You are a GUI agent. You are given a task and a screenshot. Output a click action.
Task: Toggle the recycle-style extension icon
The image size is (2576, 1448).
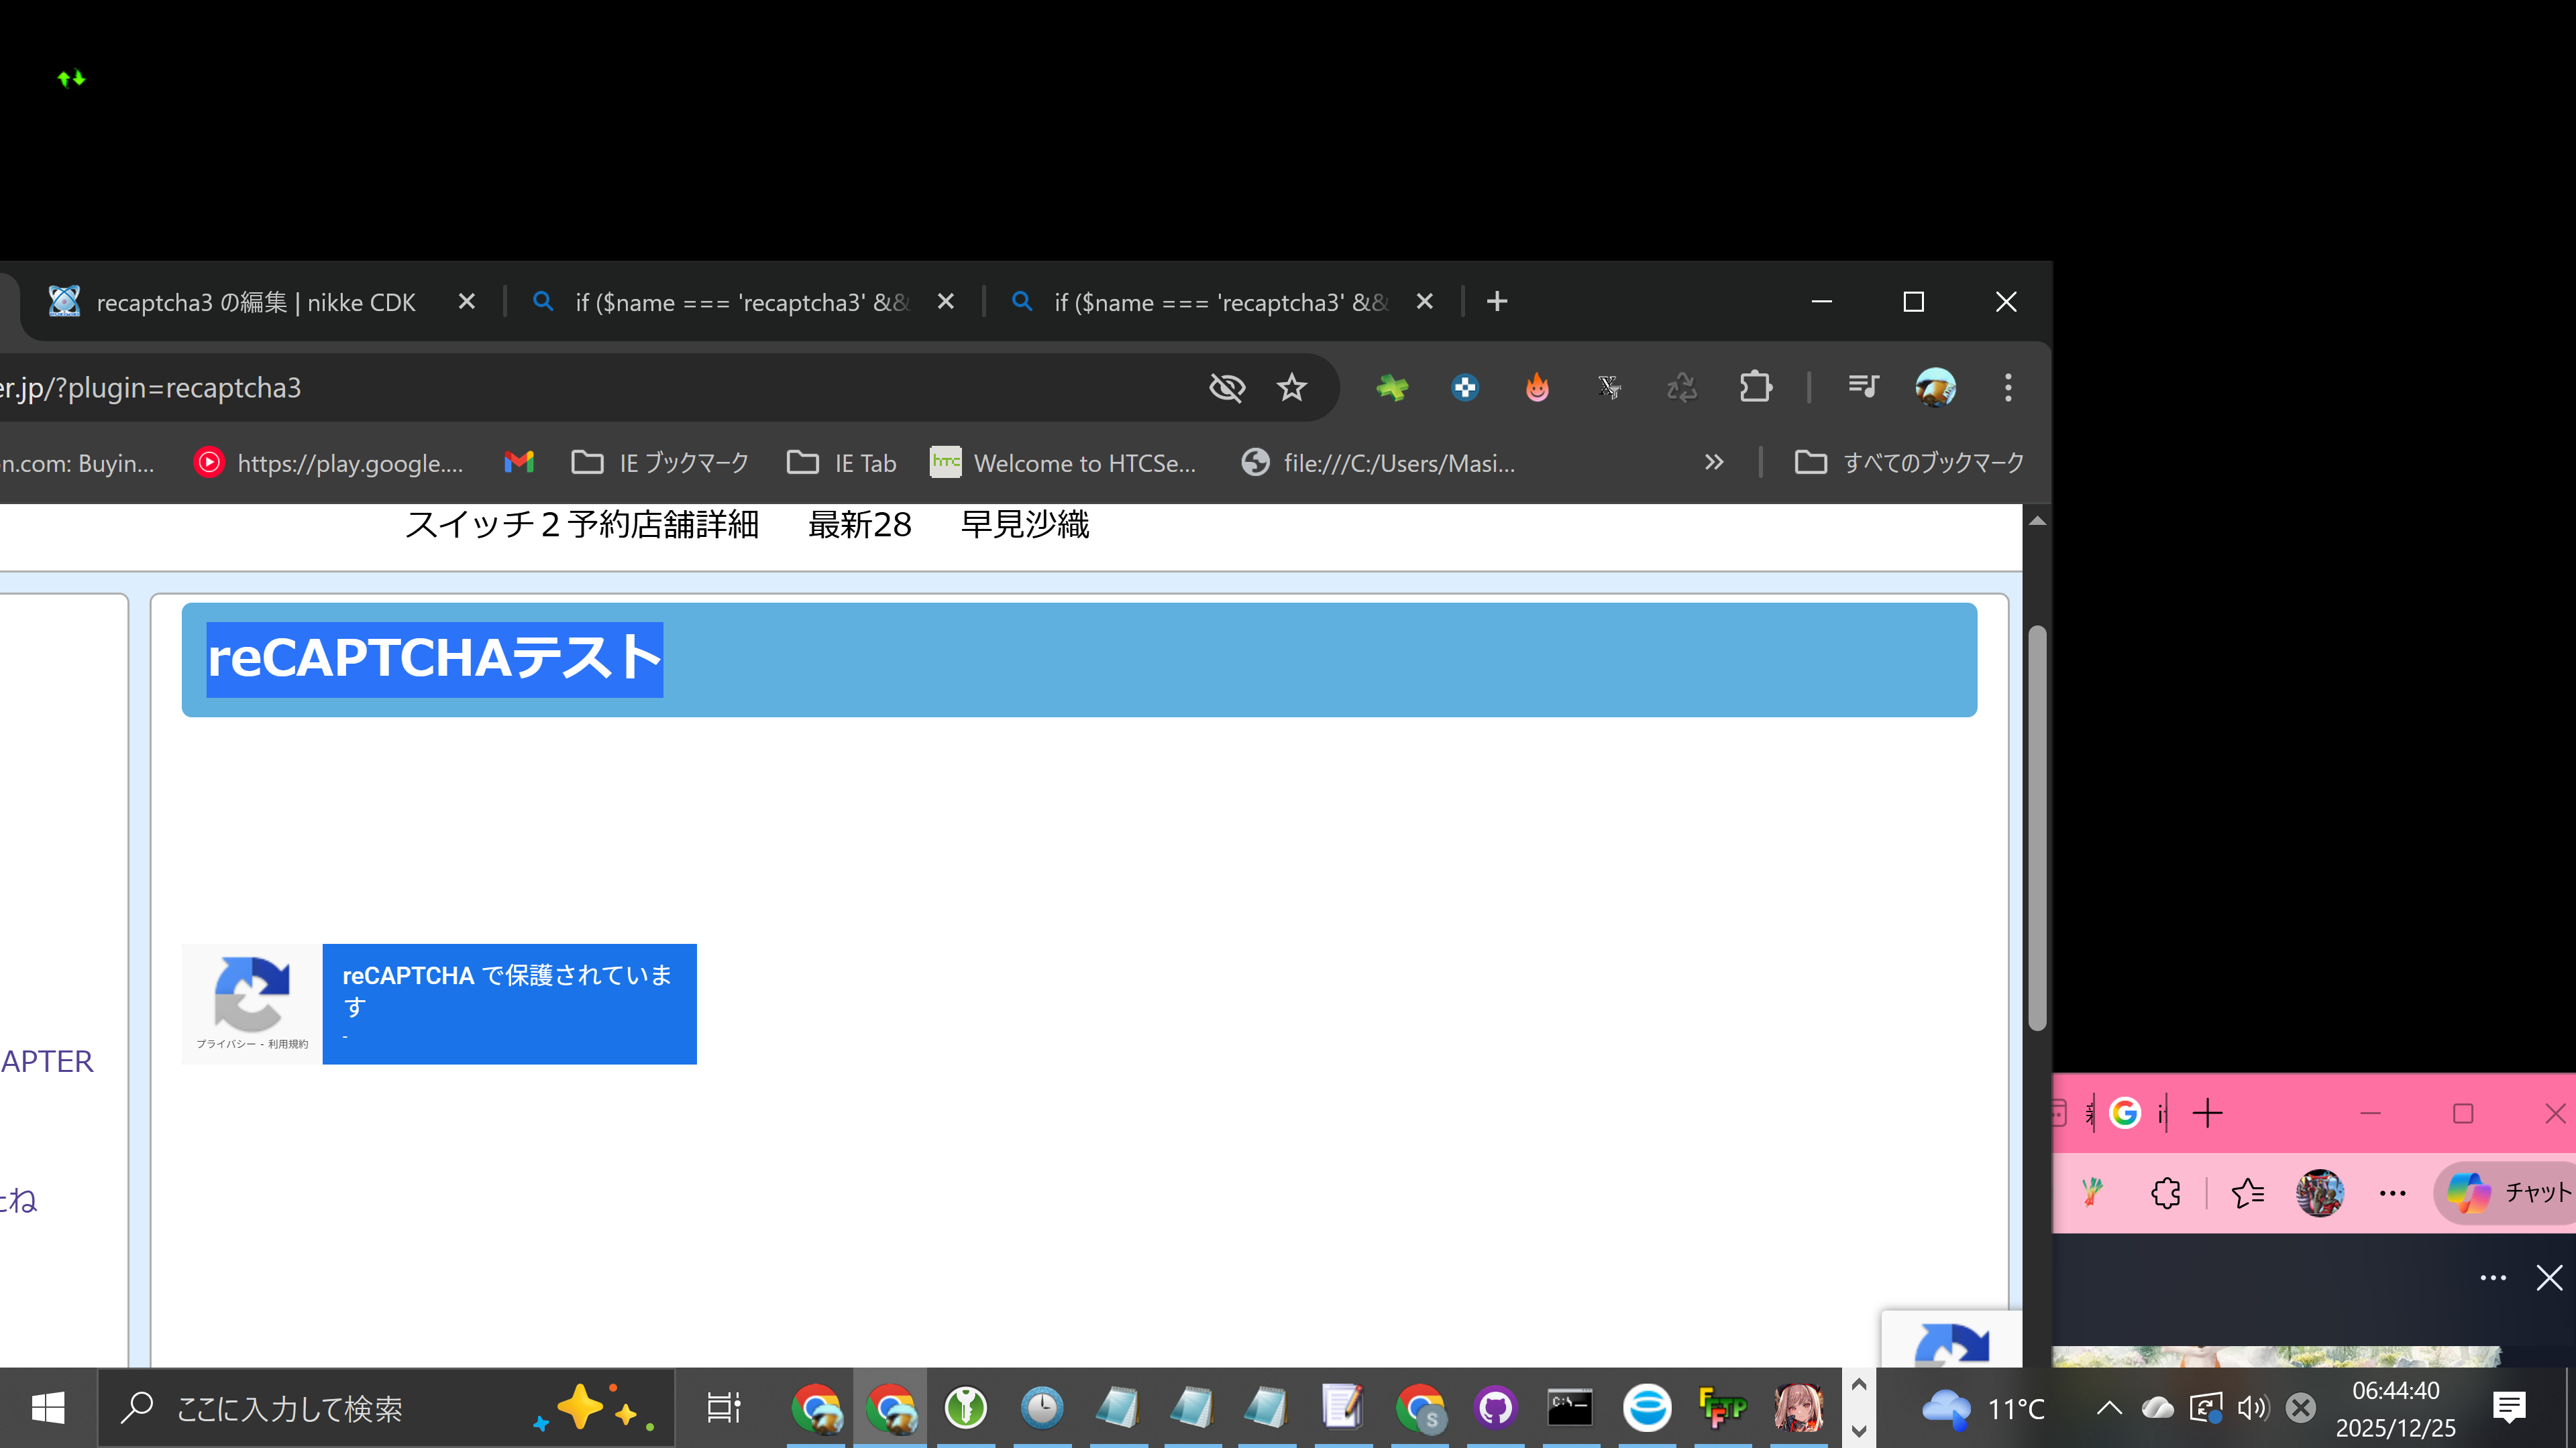[1681, 387]
